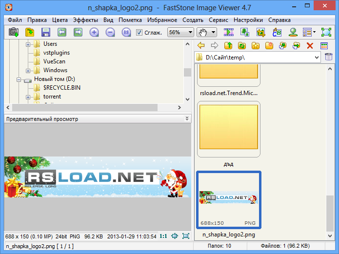The height and width of the screenshot is (254, 339).
Task: Save image with the floppy disk icon
Action: [x=46, y=33]
